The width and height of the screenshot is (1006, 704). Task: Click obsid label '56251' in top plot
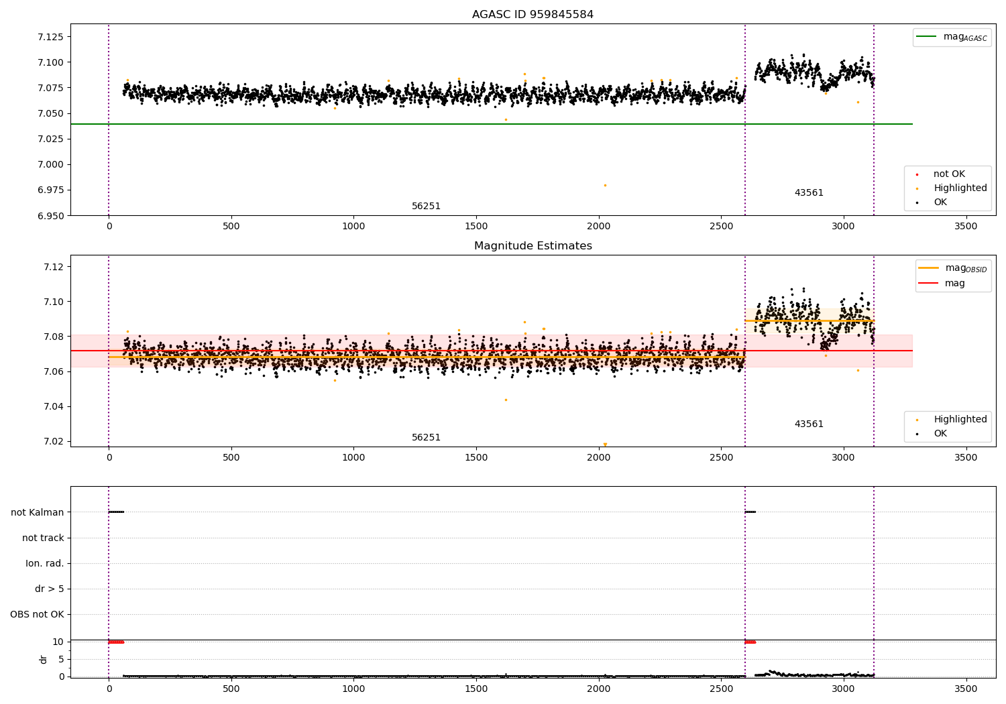pyautogui.click(x=426, y=207)
